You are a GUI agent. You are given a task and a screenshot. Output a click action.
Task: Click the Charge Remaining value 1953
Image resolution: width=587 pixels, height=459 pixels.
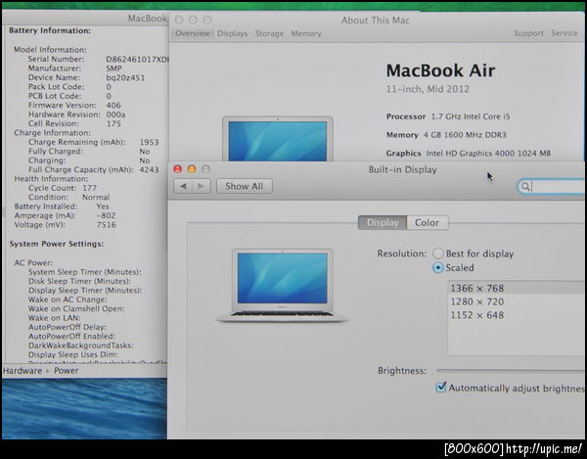coord(150,142)
